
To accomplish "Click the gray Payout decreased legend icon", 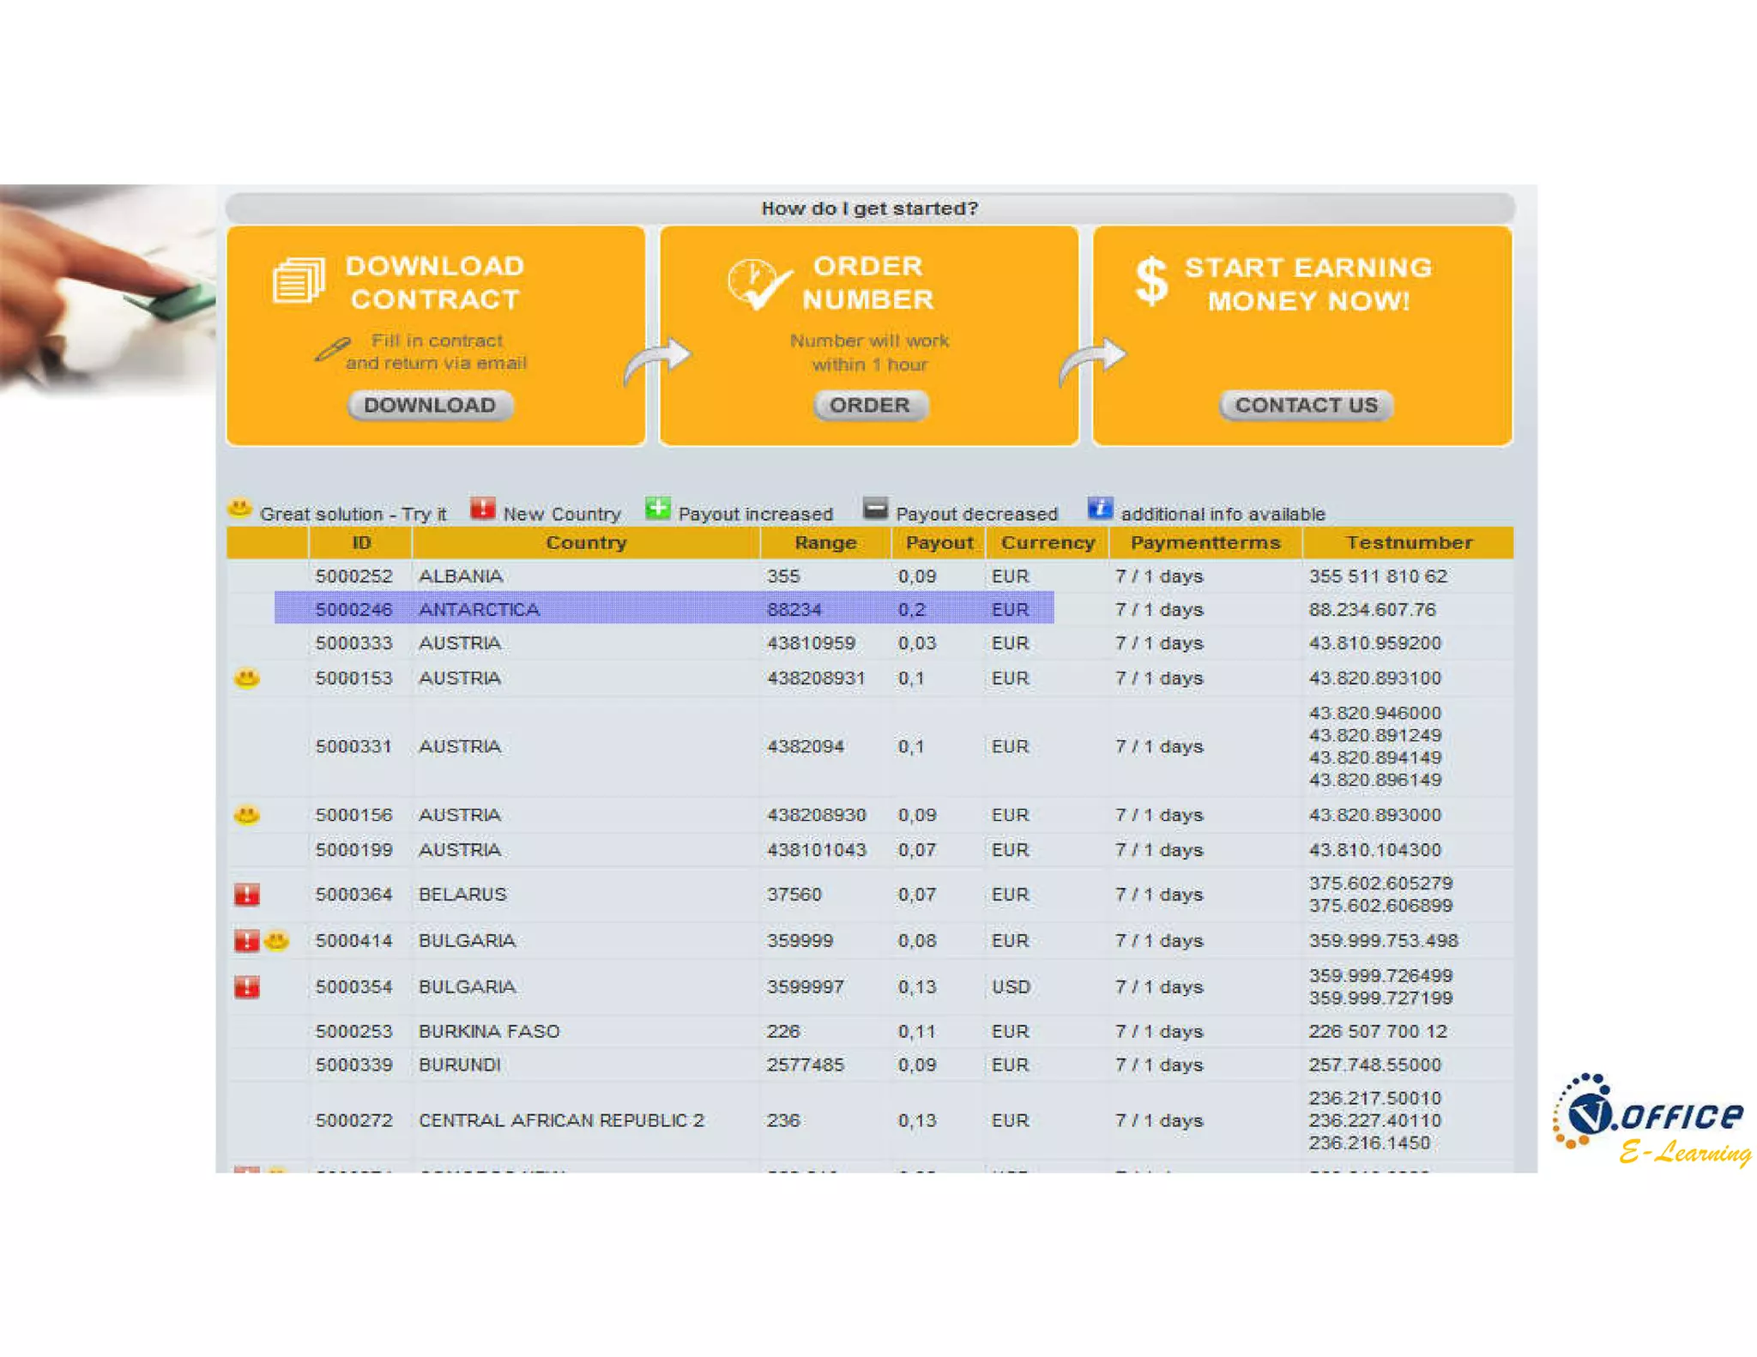I will pyautogui.click(x=875, y=509).
